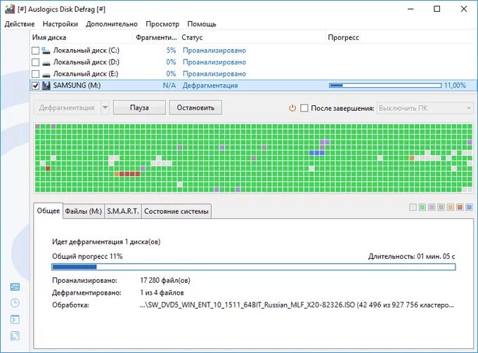The height and width of the screenshot is (353, 478).
Task: Switch to the Файлы (M:) tab
Action: [83, 211]
